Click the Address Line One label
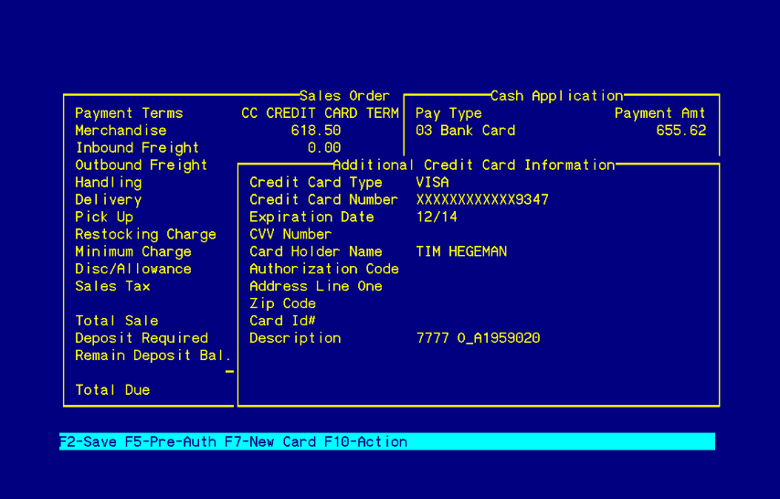Screen dimensions: 780x499 click(x=316, y=286)
